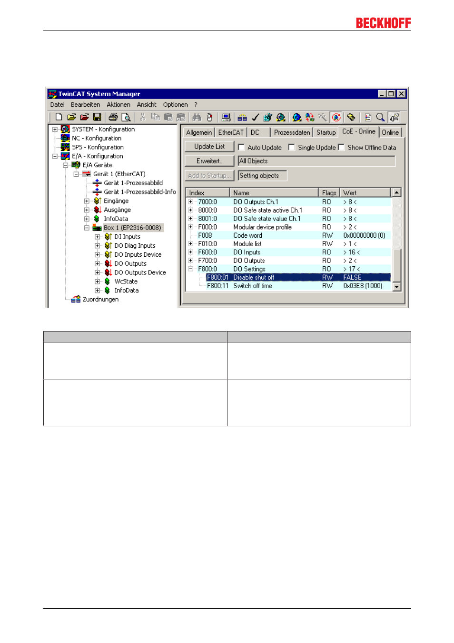
Task: Switch to the Prozessdaten tab
Action: click(292, 132)
